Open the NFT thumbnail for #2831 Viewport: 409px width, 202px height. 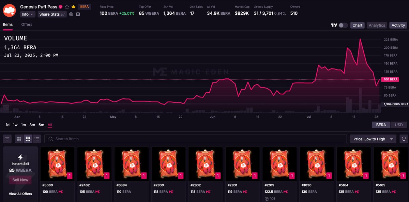[x=243, y=164]
